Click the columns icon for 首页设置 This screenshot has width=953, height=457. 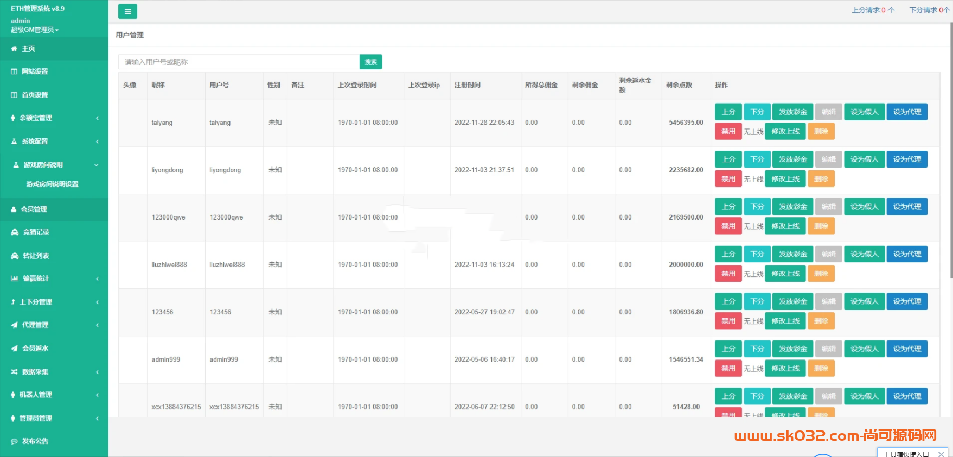click(14, 95)
